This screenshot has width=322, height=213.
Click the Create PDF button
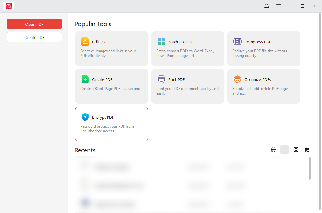click(x=34, y=37)
